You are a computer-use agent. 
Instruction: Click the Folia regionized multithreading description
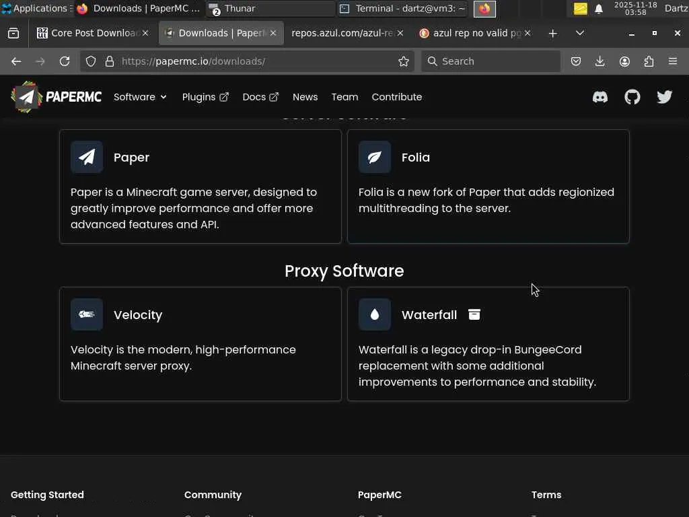point(486,200)
